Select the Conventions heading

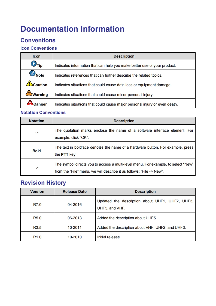38,40
